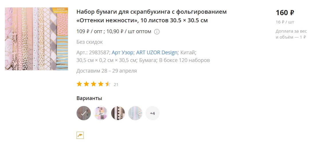Open the Арт Узор brand link
This screenshot has width=320, height=142.
(122, 53)
